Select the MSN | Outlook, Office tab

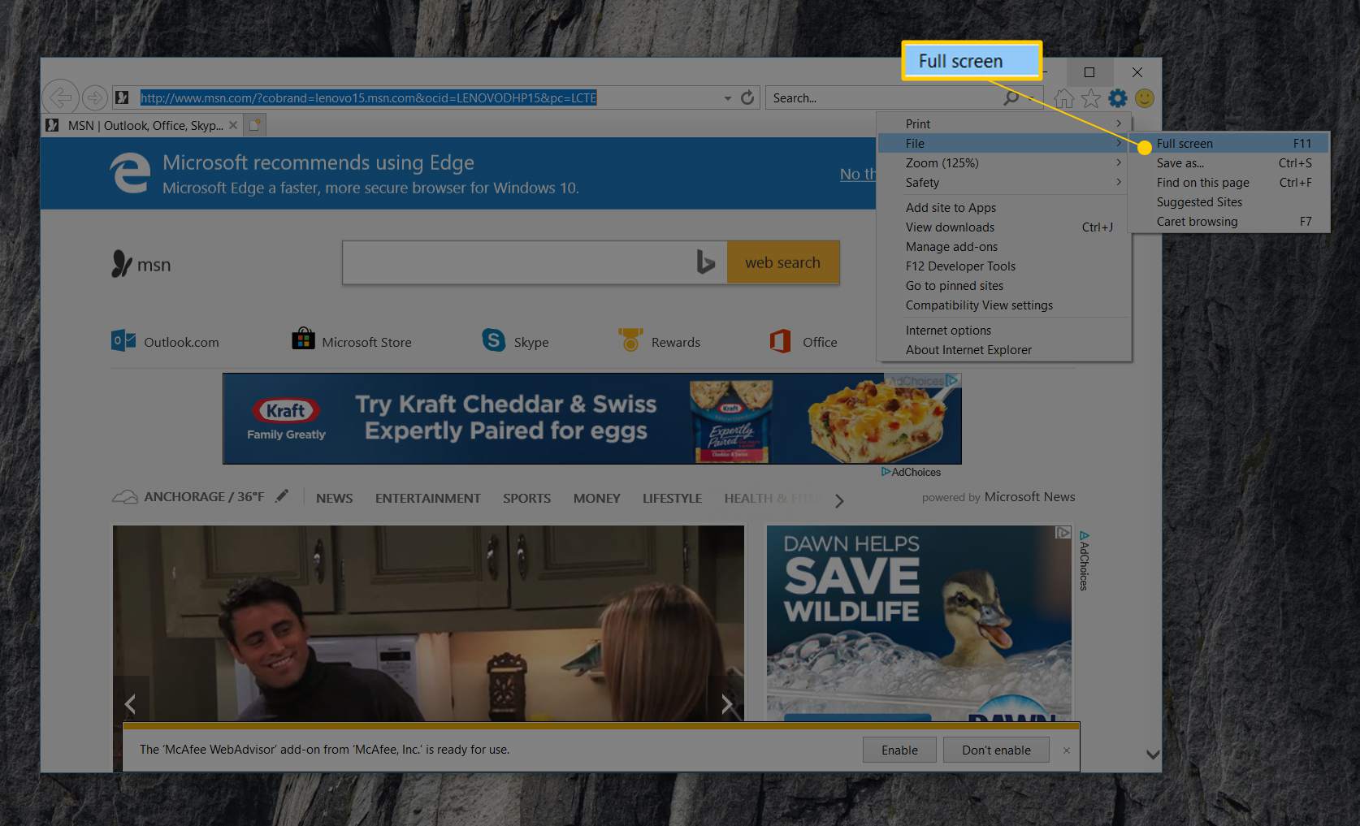[143, 125]
